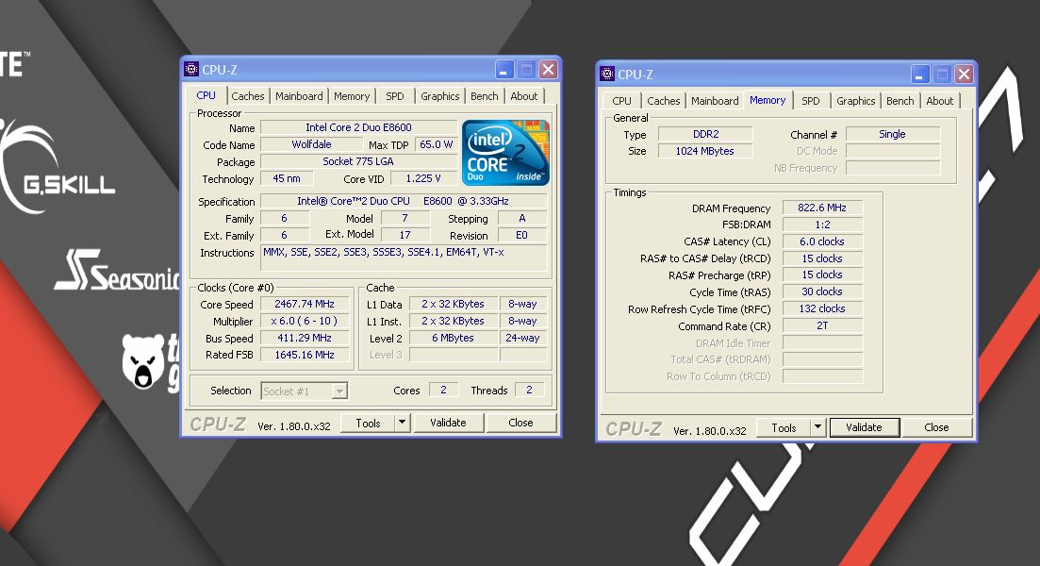Open SPD tab in right window

click(x=811, y=101)
